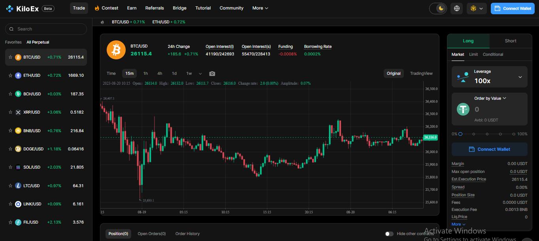Enable Hide other contracts toggle
Viewport: 539px width, 241px height.
[x=389, y=234]
